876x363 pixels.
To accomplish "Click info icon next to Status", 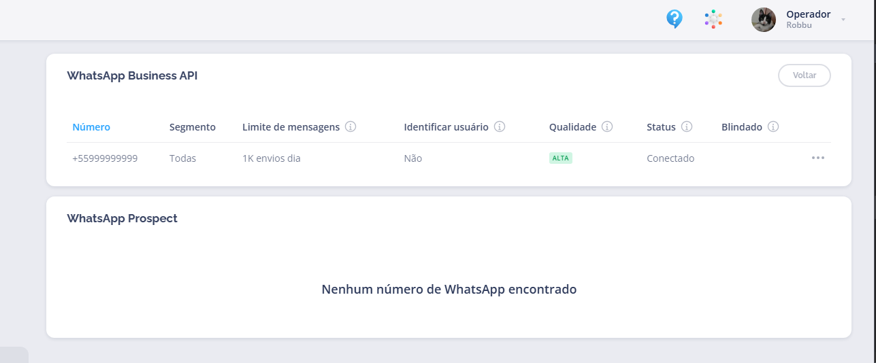I will 687,126.
